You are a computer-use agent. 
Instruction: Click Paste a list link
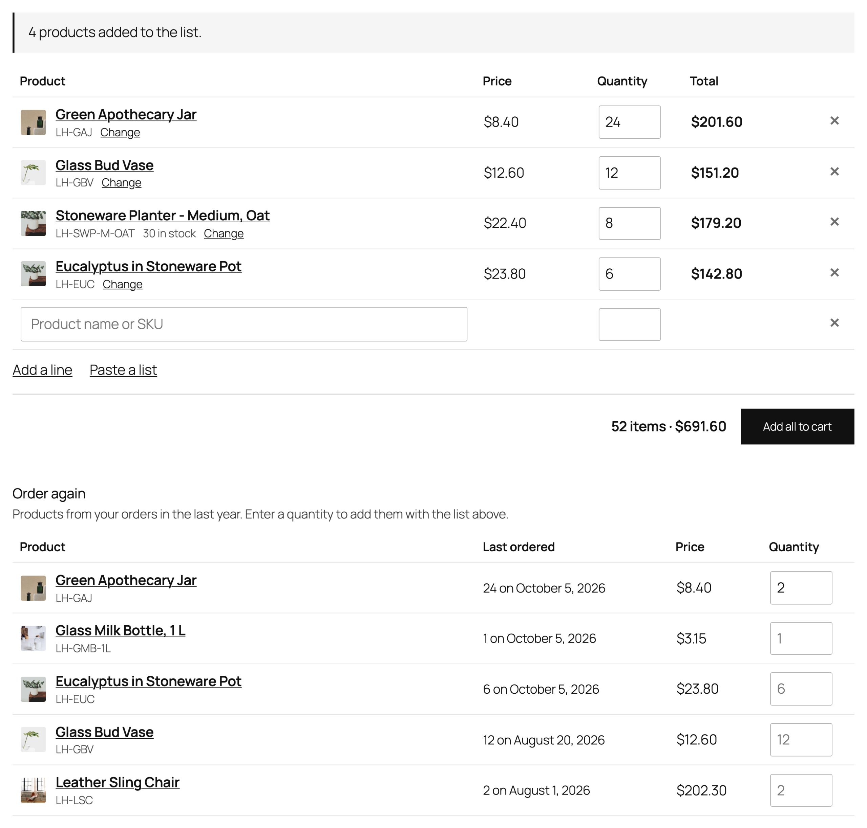pos(123,370)
